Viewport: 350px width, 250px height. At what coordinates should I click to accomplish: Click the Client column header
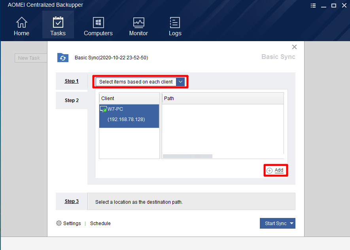(129, 98)
